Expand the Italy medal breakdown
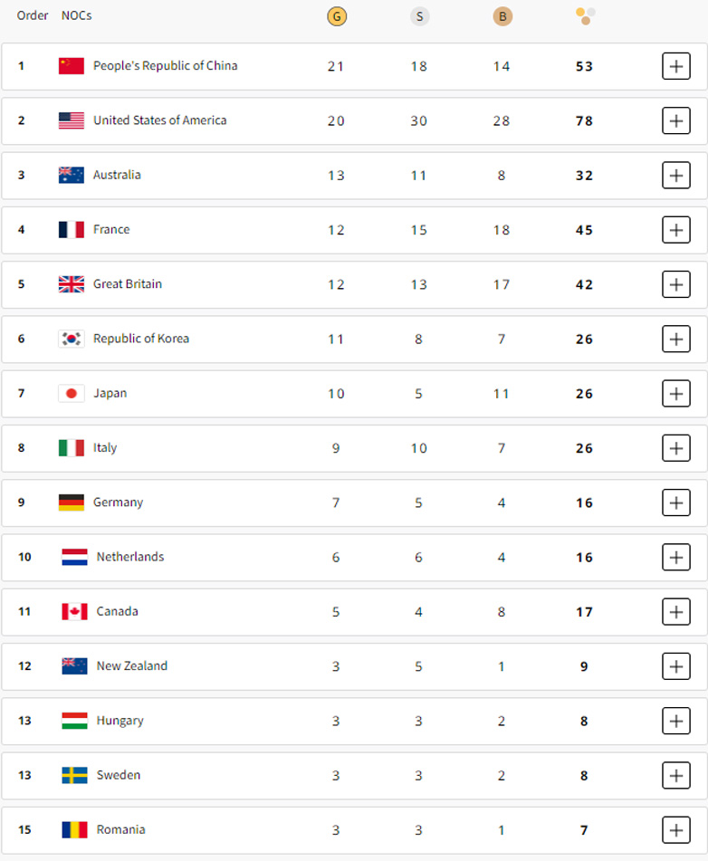 675,448
